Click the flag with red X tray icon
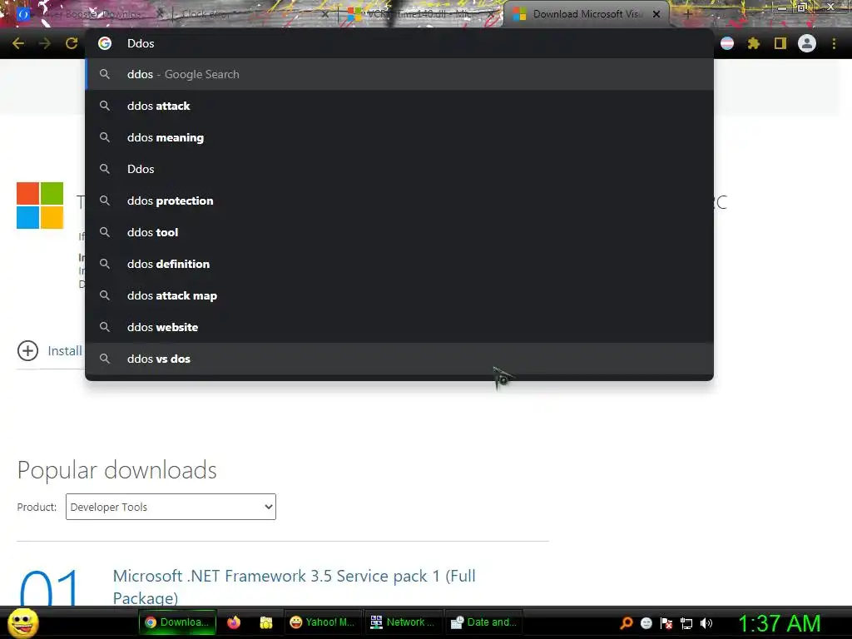852x639 pixels. click(666, 623)
